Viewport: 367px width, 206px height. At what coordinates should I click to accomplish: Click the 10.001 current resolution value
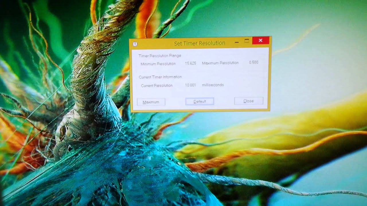[x=190, y=85]
